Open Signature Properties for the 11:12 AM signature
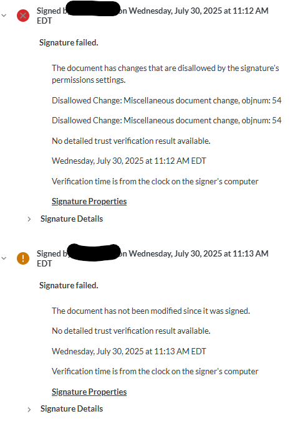The height and width of the screenshot is (429, 290). 89,201
